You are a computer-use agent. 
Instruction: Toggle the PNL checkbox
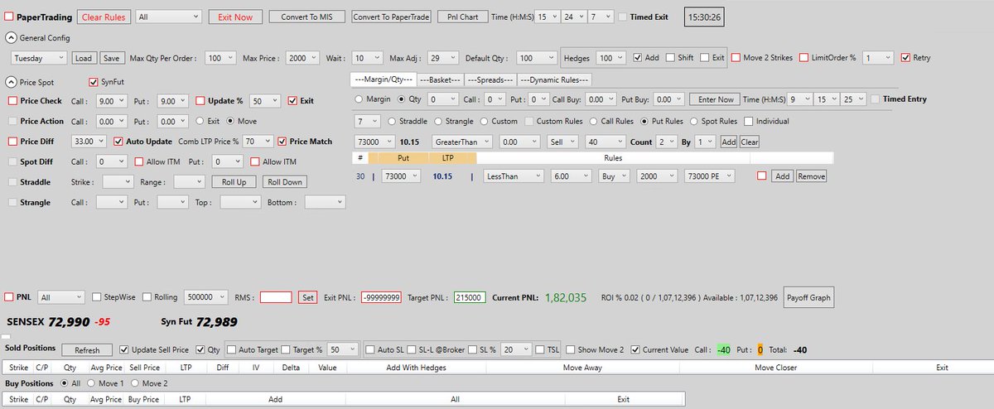(x=9, y=296)
